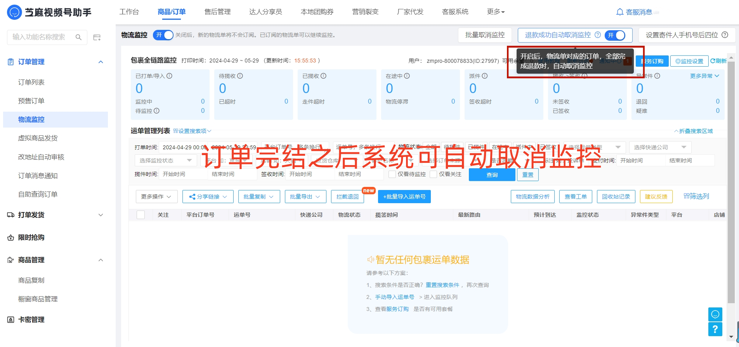Click the 监控设置 button
Screen dimensions: 739x347
[x=689, y=61]
